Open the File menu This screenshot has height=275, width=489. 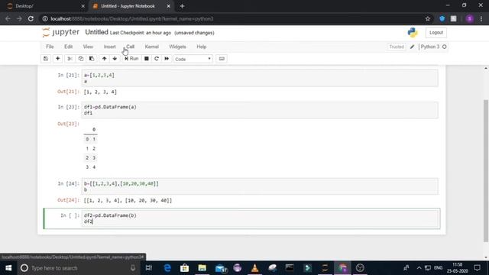[x=50, y=47]
